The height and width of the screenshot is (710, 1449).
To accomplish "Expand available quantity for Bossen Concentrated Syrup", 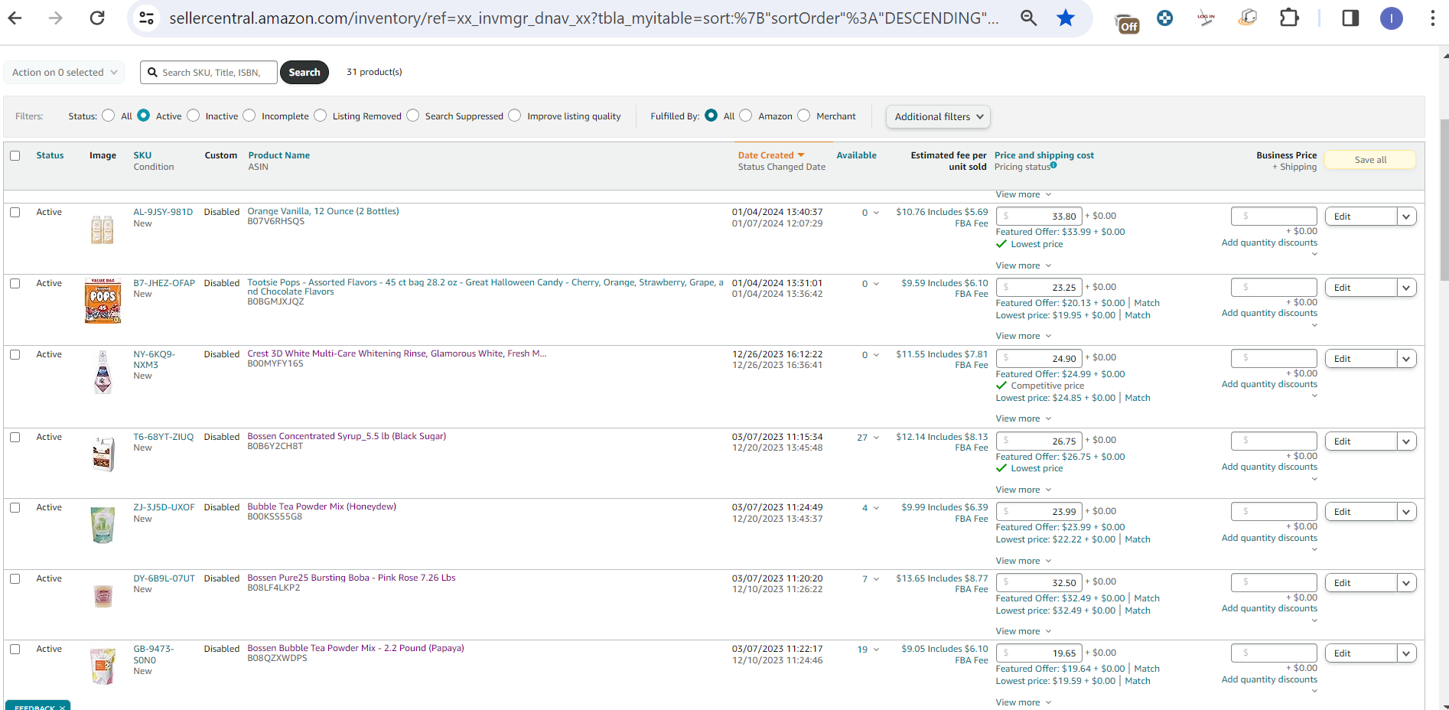I will [x=877, y=438].
